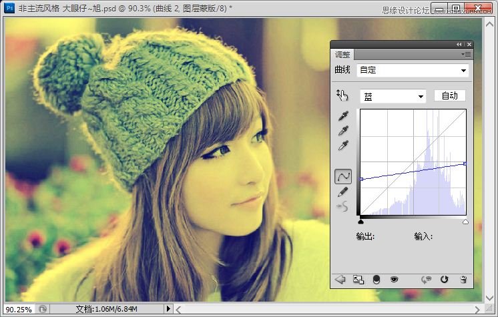This screenshot has width=498, height=317.
Task: Pick the white point eyedropper
Action: point(343,145)
